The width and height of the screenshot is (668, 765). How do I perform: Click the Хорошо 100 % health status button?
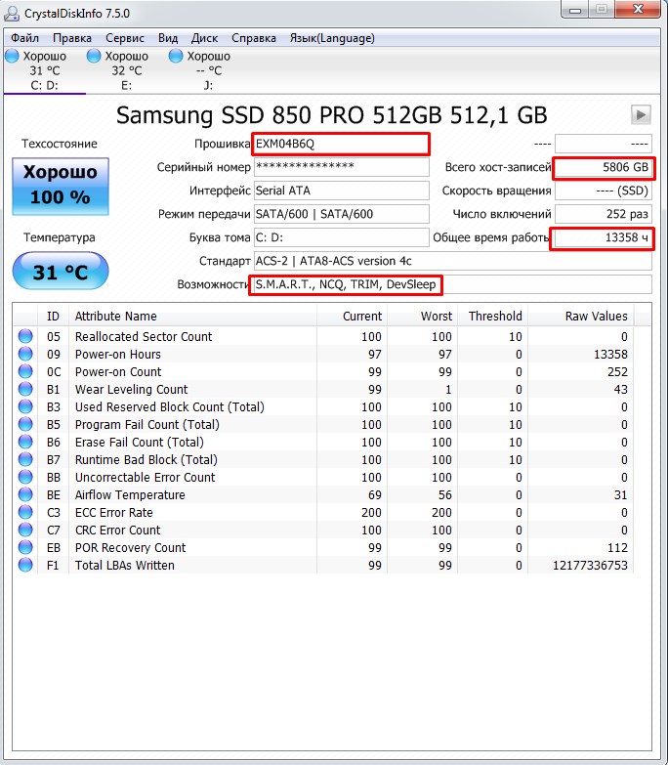[x=61, y=186]
